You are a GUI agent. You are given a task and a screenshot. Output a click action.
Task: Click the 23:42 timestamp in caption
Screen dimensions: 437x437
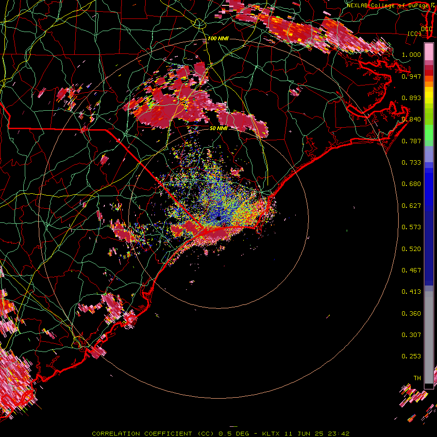[x=338, y=434]
